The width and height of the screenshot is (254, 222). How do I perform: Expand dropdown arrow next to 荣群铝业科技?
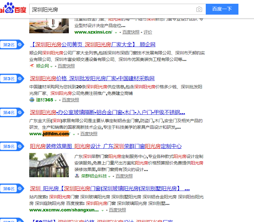tap(109, 177)
